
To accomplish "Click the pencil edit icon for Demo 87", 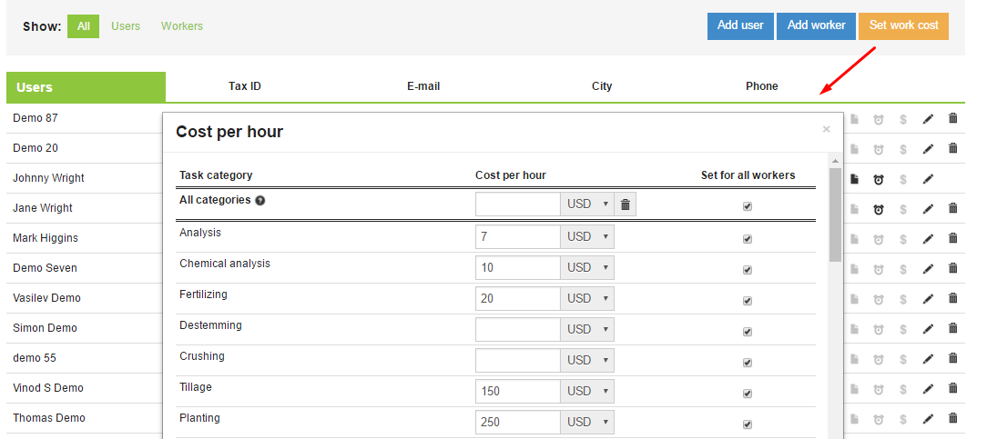I will click(928, 119).
